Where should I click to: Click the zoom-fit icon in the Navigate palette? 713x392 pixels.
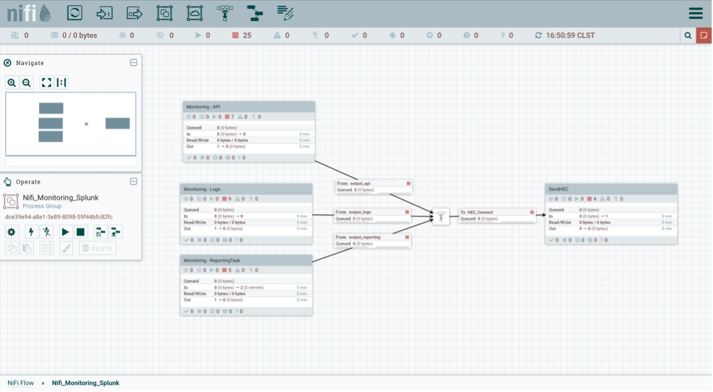pos(46,82)
